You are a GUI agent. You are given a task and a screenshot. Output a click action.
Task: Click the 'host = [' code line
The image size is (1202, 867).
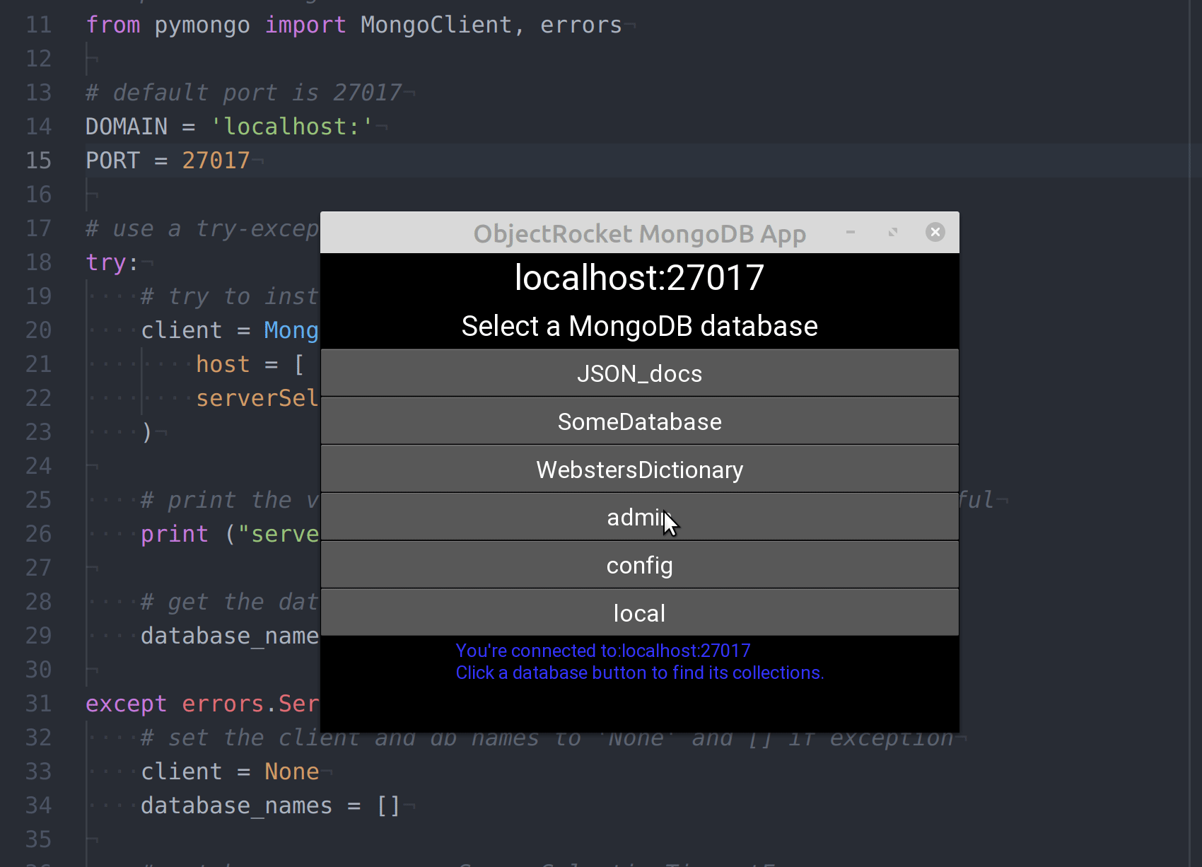250,364
